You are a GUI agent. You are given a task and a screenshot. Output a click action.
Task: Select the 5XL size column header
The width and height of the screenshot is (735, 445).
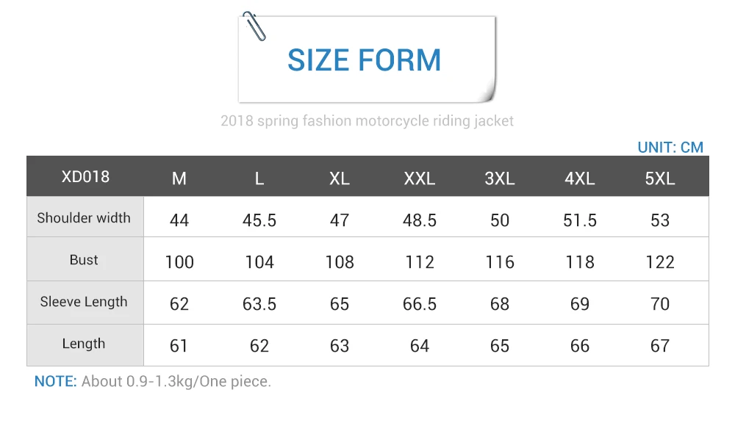point(660,178)
